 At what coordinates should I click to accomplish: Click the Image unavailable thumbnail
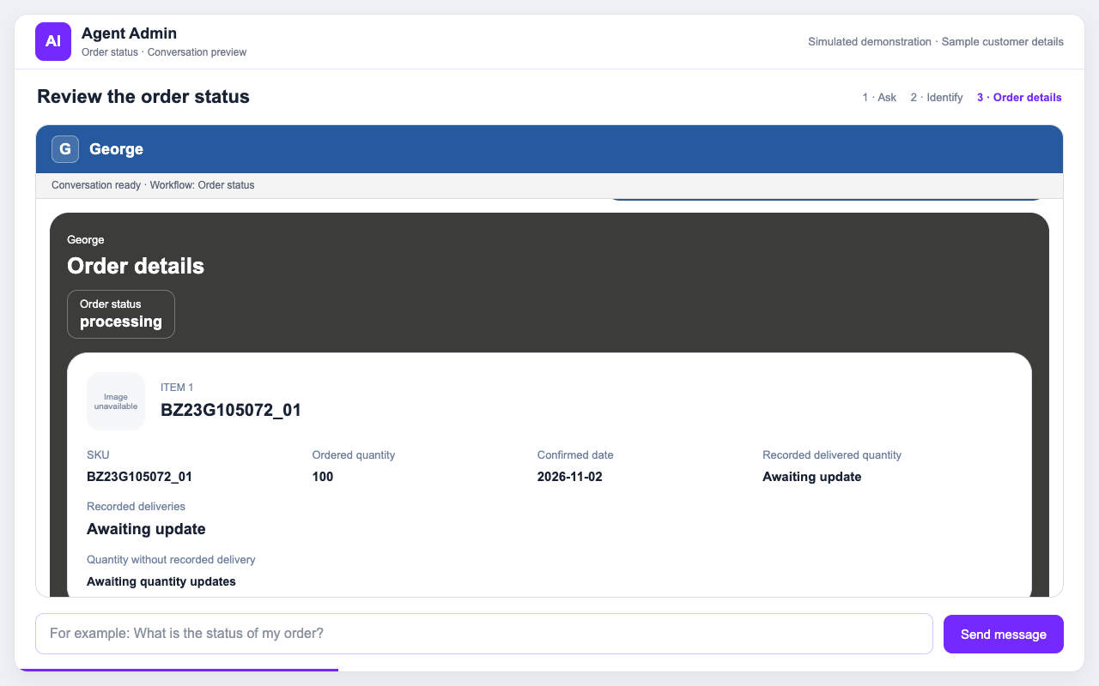tap(116, 401)
